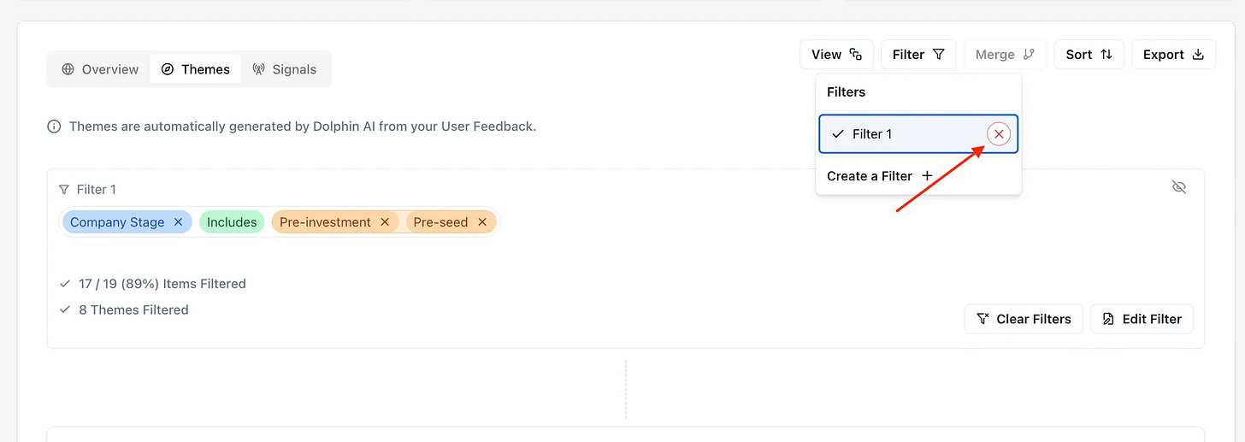Remove the Company Stage chip

click(179, 222)
